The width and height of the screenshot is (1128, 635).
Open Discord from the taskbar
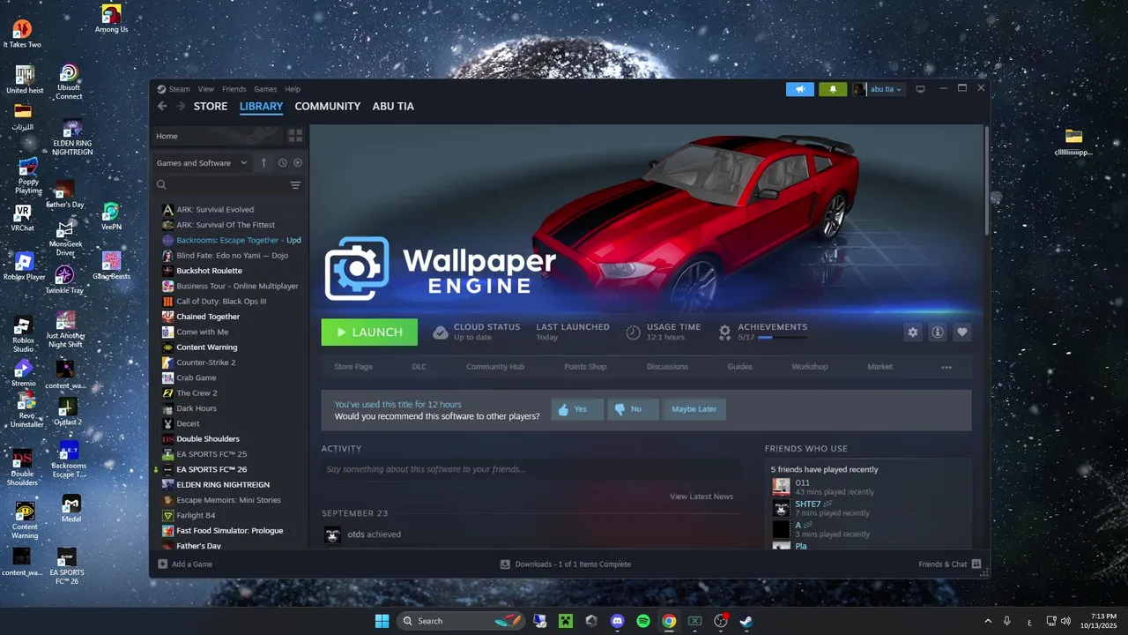click(x=617, y=621)
